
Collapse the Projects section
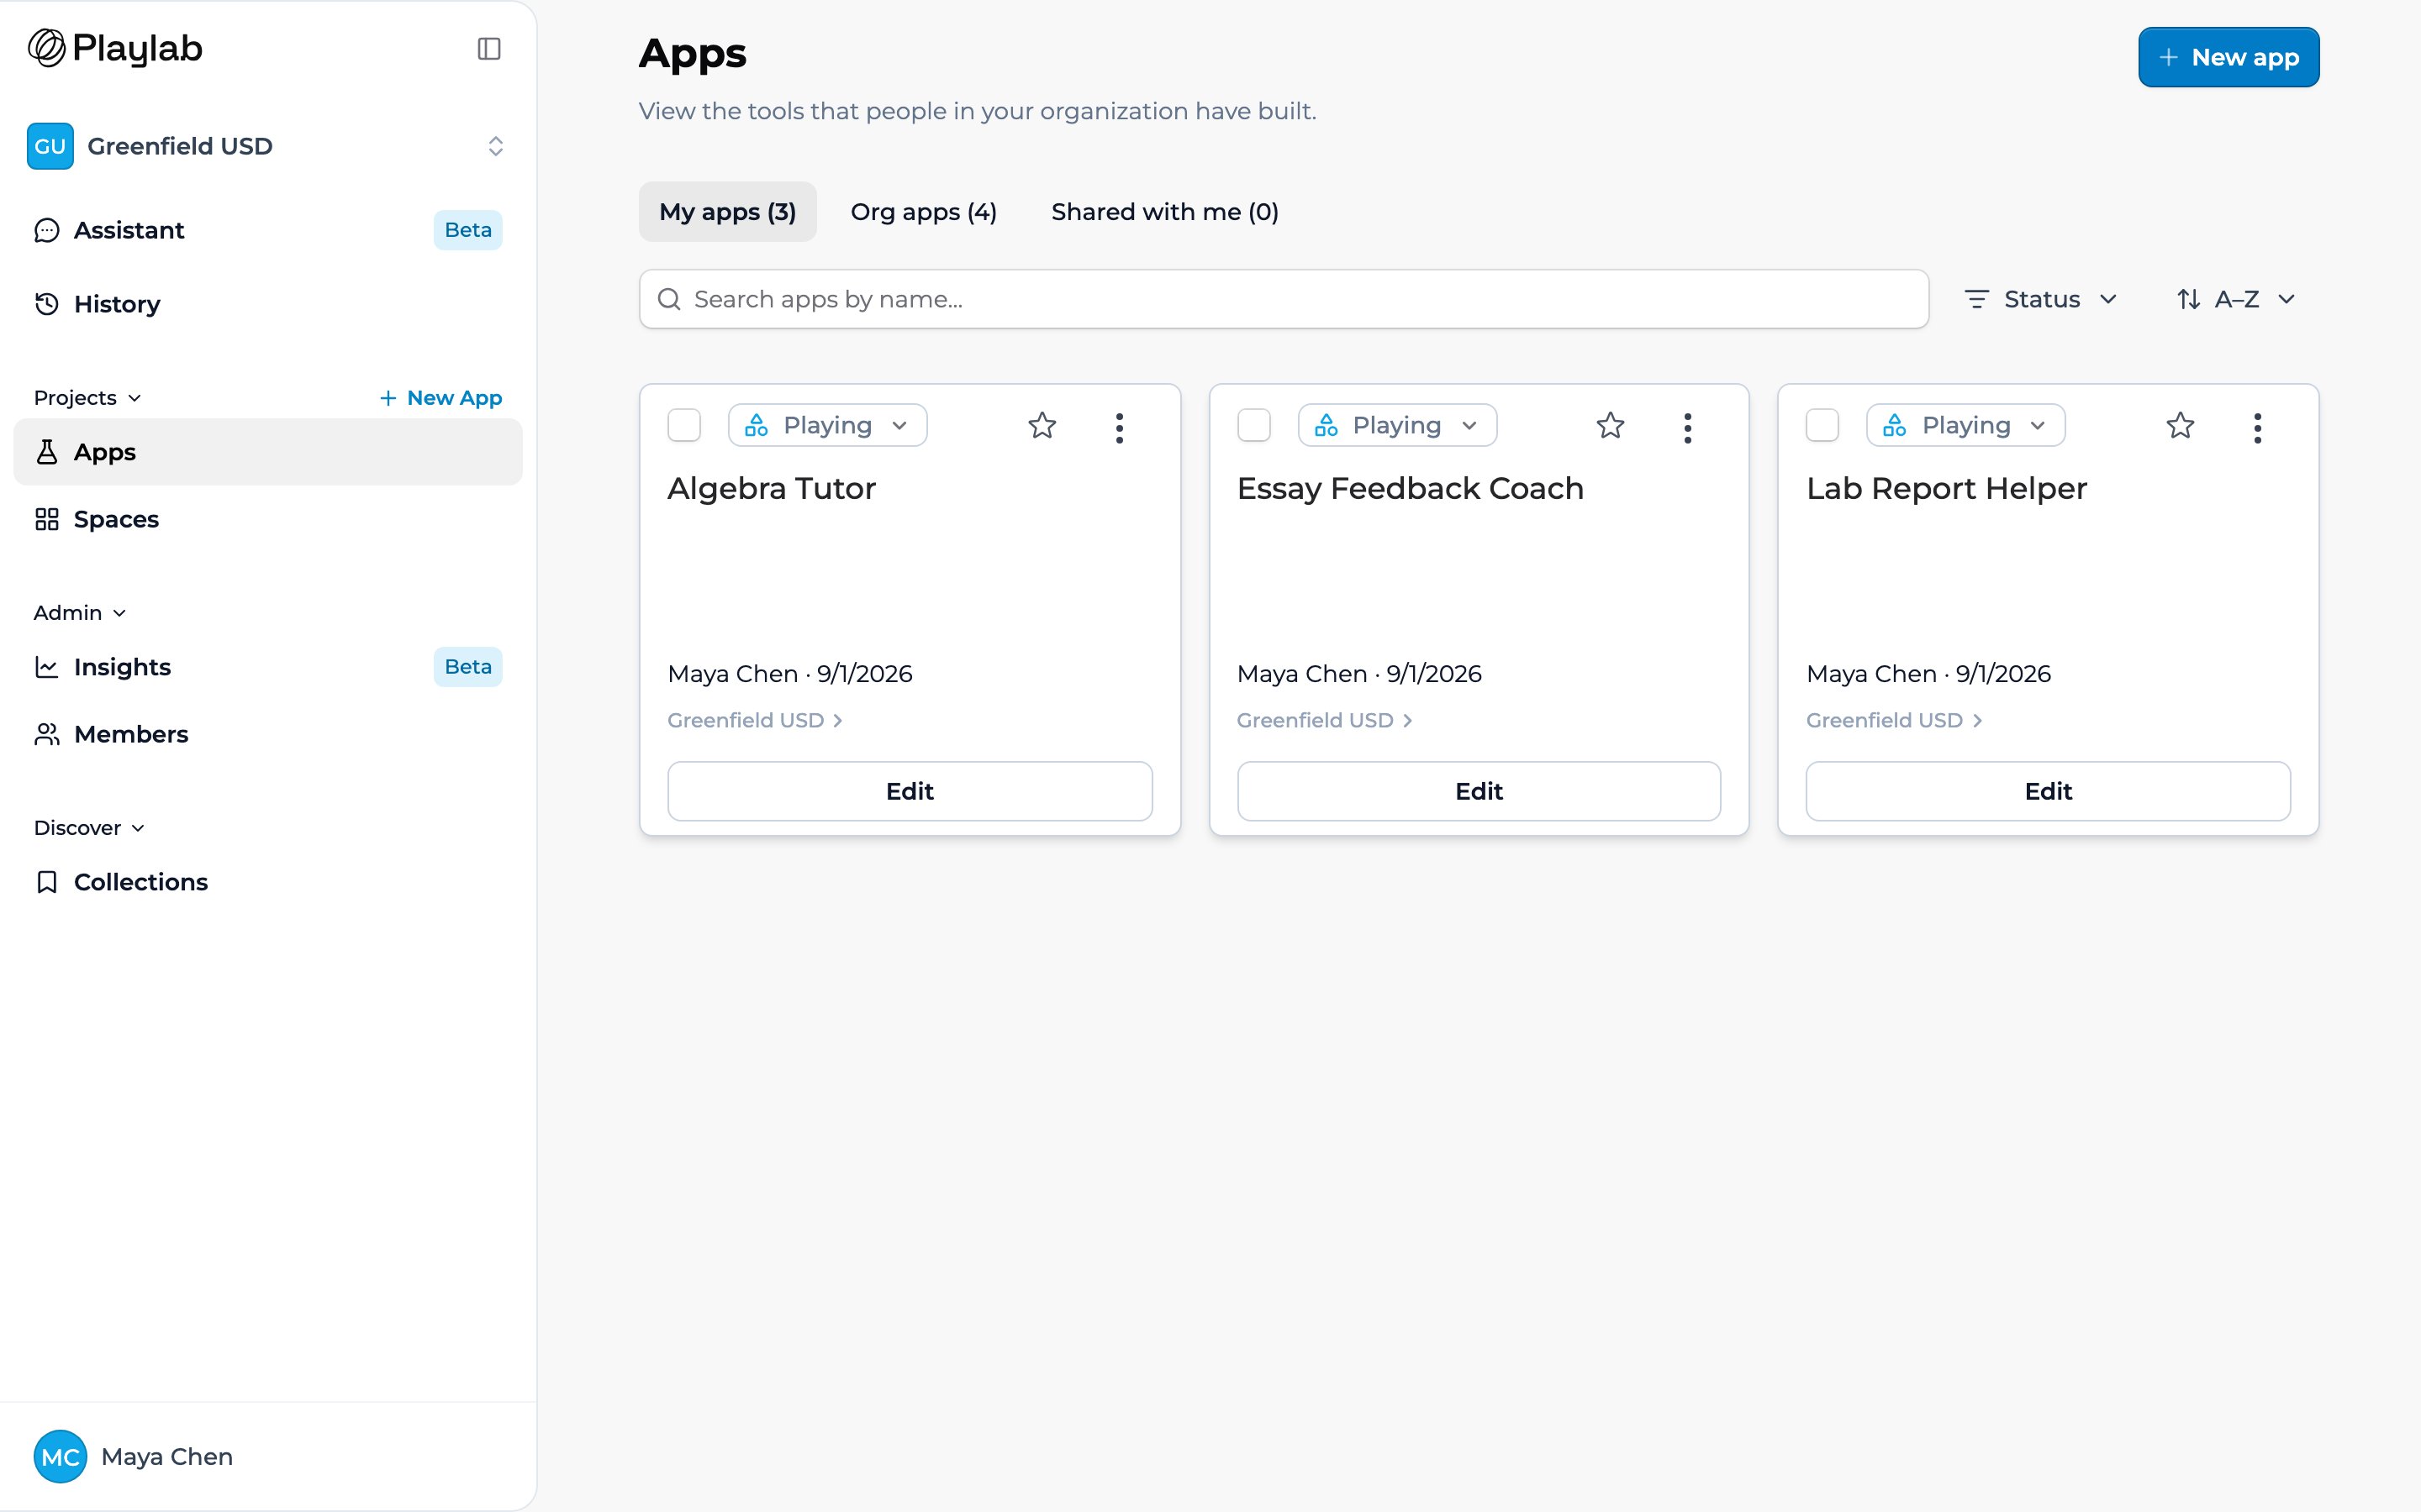pyautogui.click(x=88, y=398)
